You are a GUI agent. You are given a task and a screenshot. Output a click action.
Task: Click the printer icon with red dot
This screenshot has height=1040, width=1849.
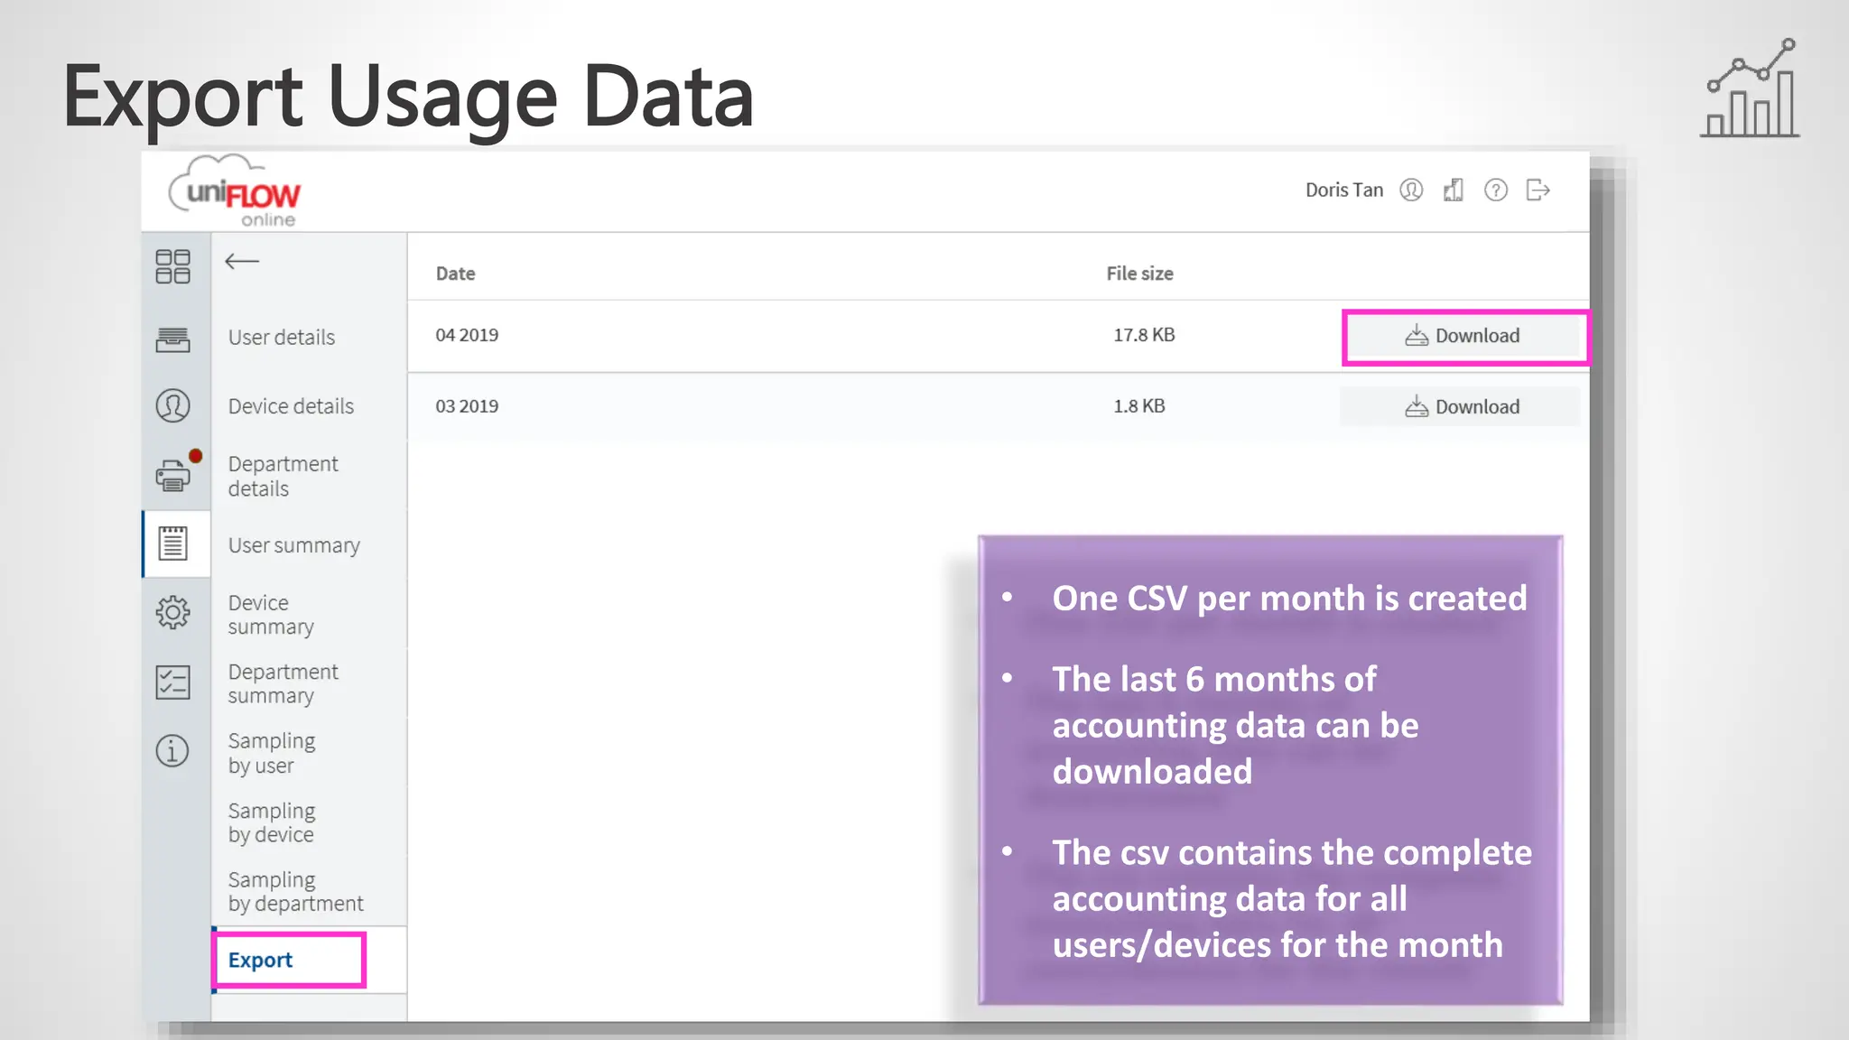[172, 475]
